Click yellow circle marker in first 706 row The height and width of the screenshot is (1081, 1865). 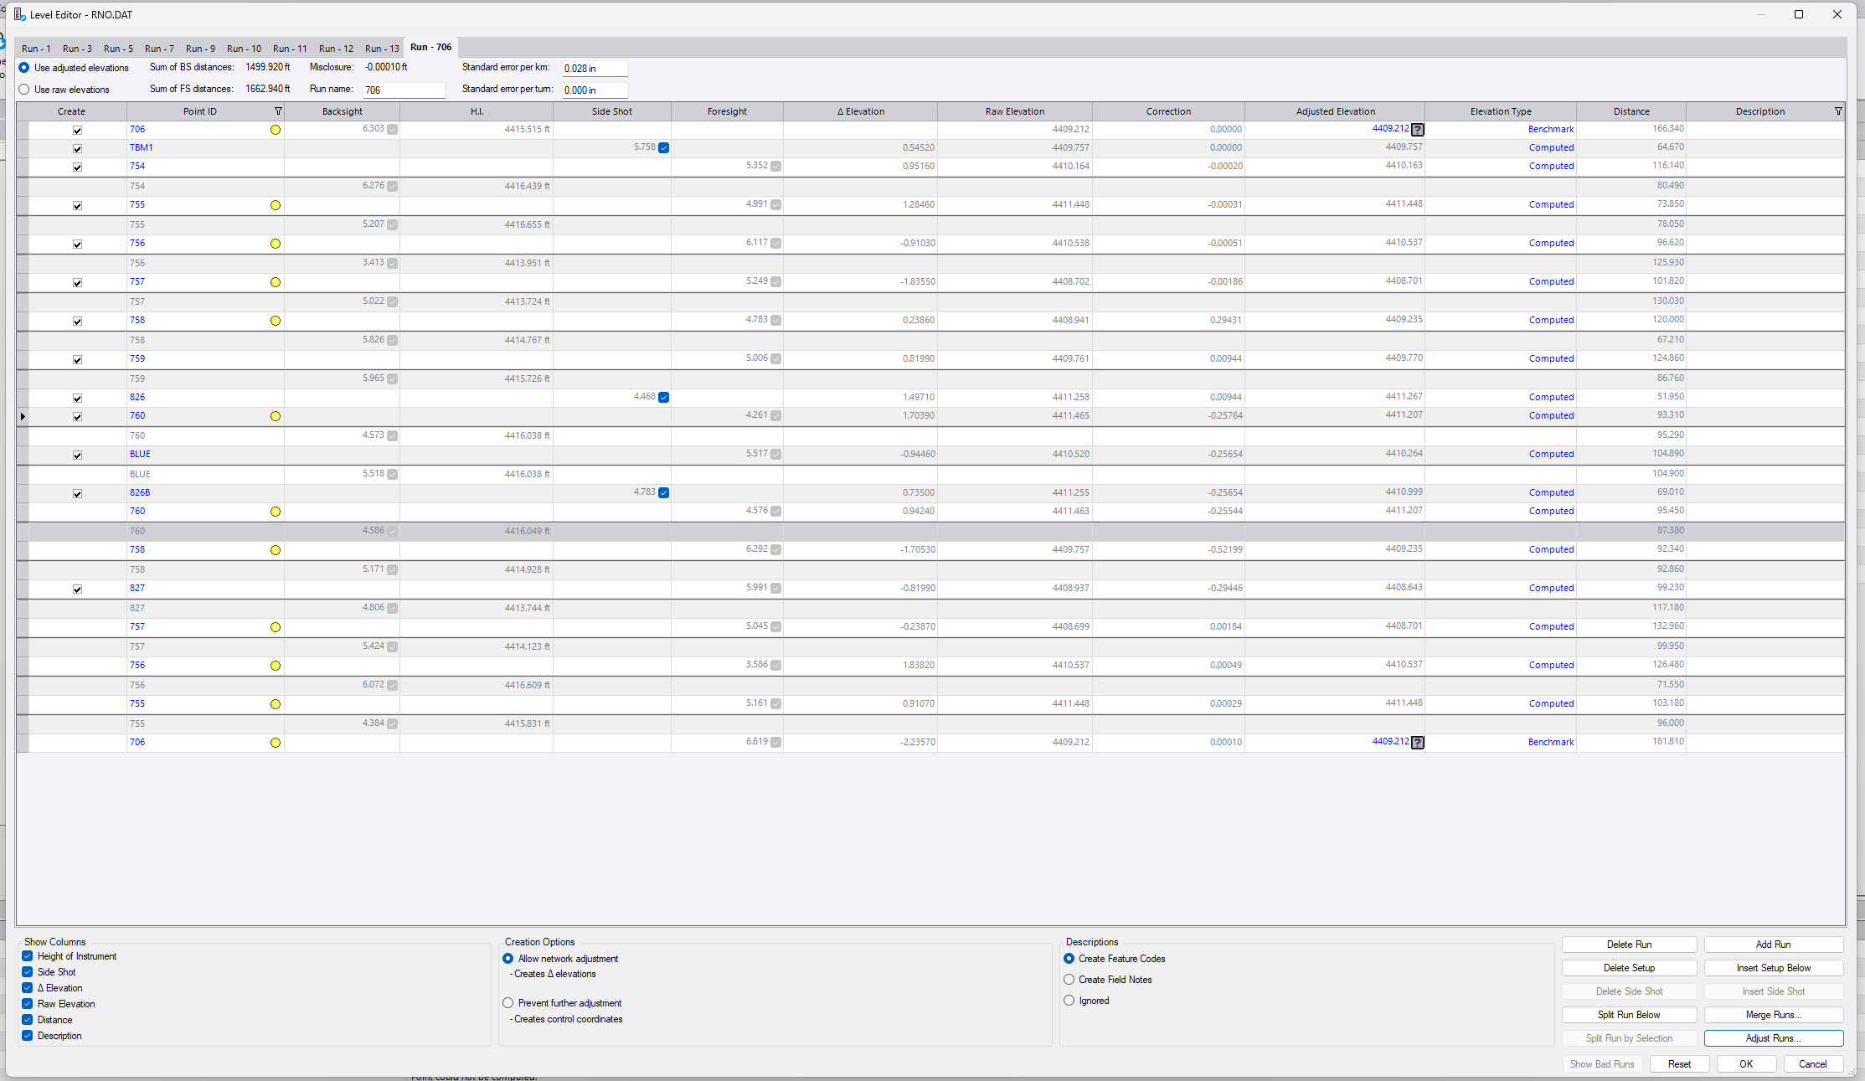(275, 130)
